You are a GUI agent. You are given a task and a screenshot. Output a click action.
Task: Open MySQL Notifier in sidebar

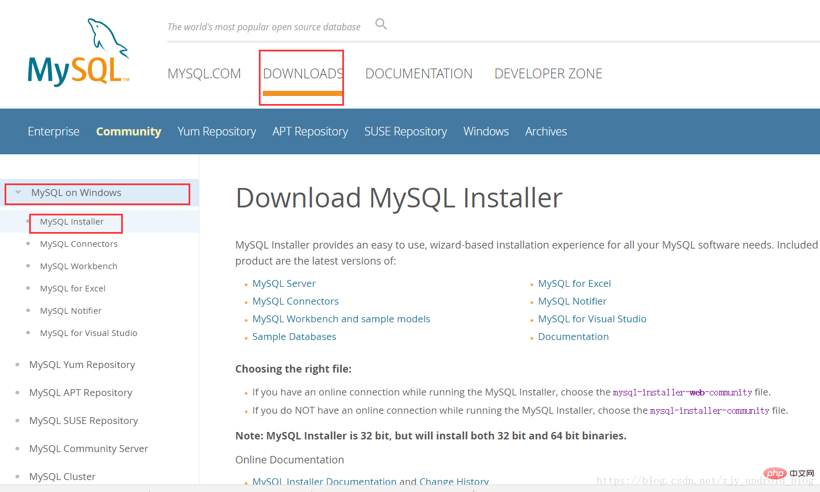71,311
